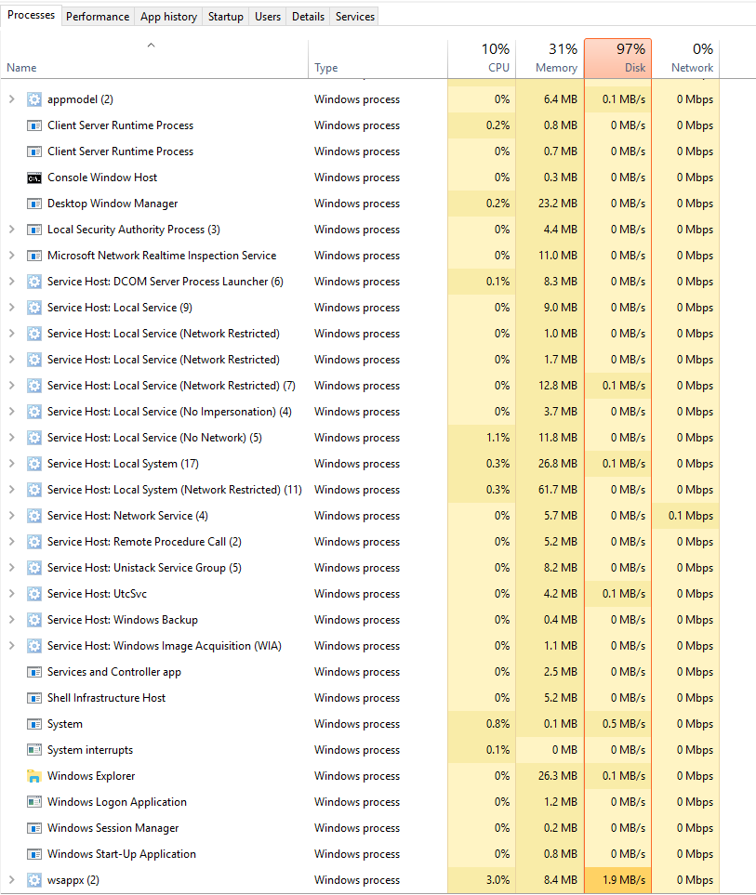Screen dimensions: 756x895
Task: Open the Services tab
Action: click(x=355, y=17)
